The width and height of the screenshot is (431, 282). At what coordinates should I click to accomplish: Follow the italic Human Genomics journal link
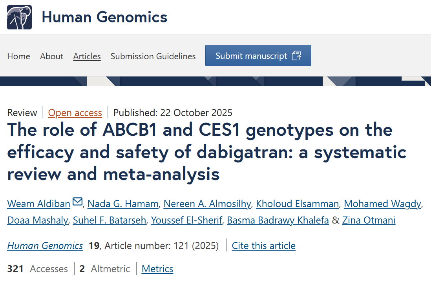(45, 246)
